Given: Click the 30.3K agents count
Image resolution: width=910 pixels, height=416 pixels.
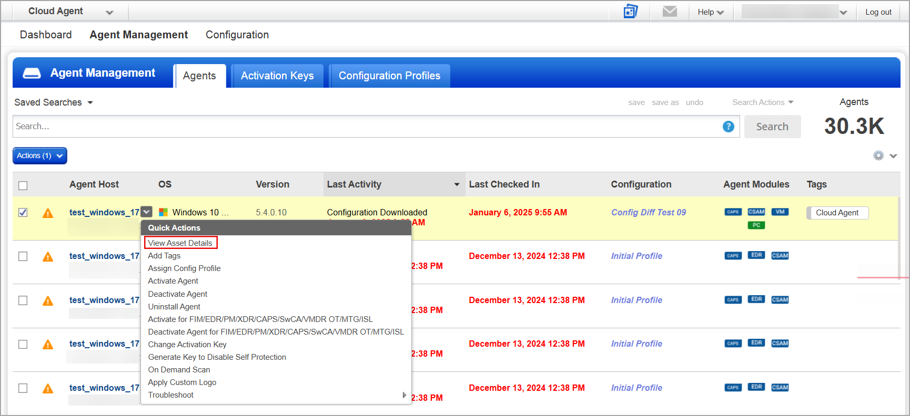Looking at the screenshot, I should coord(854,126).
